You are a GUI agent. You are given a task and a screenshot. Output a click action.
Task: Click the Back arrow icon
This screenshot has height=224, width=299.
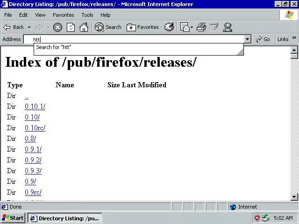(7, 28)
